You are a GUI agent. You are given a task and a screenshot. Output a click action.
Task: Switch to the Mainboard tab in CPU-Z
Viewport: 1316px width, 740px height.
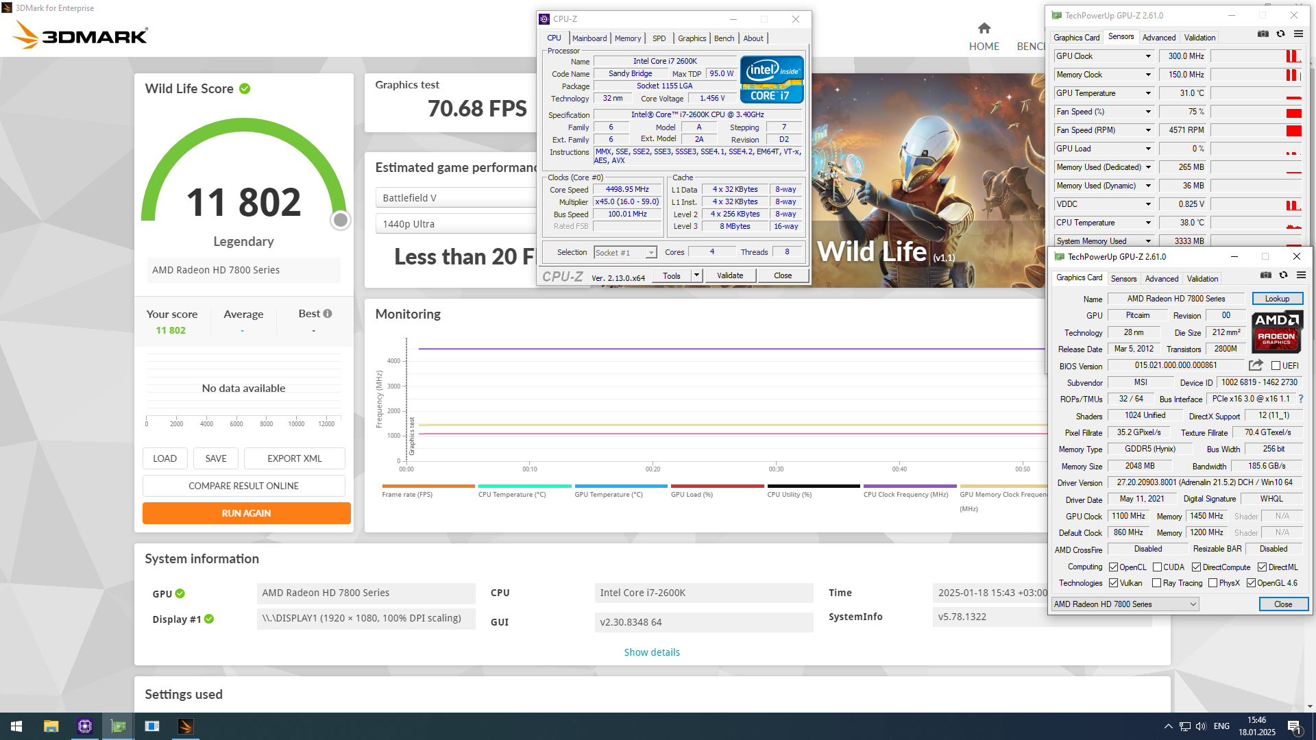click(589, 38)
